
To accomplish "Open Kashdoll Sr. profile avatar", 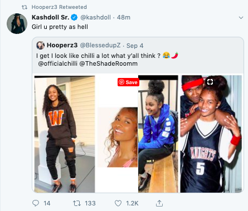I will tap(17, 23).
